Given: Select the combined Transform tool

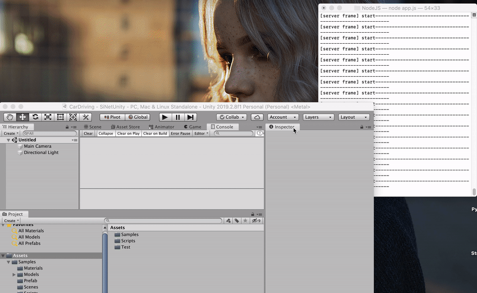Looking at the screenshot, I should pos(73,117).
